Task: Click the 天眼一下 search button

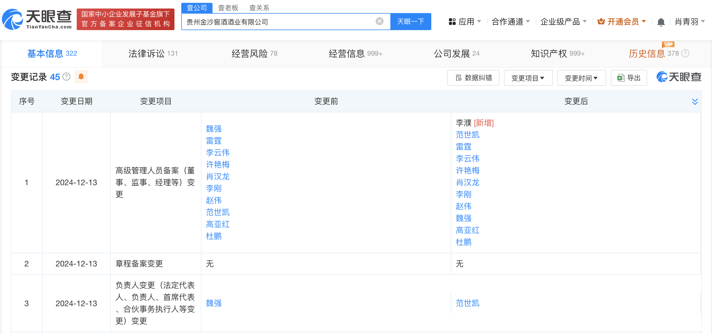Action: (411, 22)
